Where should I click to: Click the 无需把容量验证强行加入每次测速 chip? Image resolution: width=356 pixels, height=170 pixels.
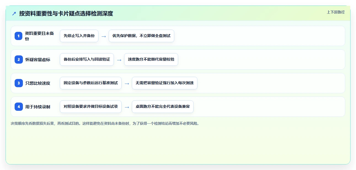tap(165, 83)
